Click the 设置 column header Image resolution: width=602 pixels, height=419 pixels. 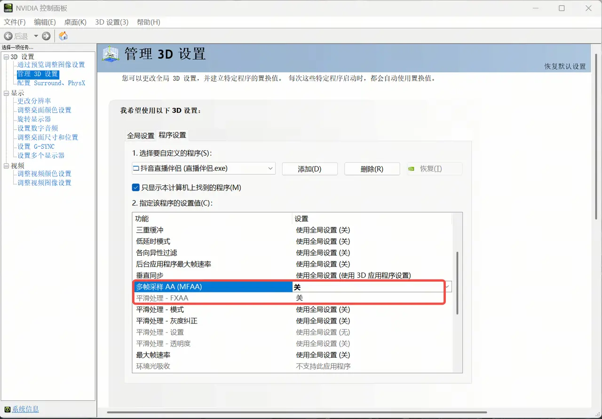point(372,218)
